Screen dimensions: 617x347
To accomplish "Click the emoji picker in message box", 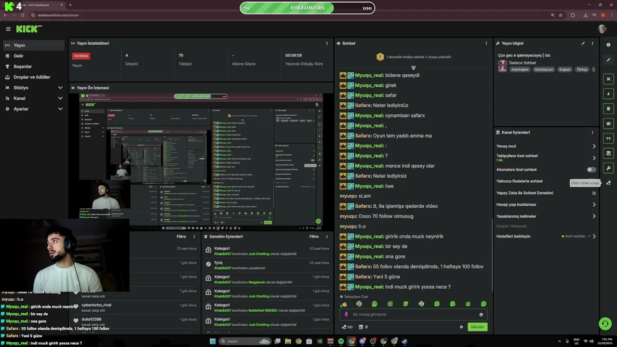I will coord(481,315).
